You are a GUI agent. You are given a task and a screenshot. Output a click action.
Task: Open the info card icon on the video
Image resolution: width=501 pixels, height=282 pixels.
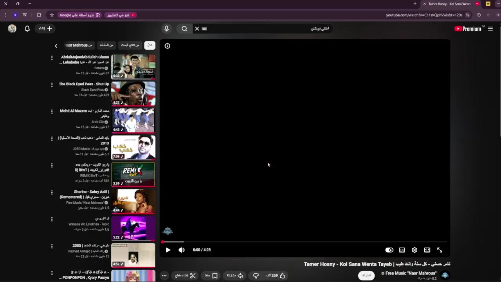pyautogui.click(x=167, y=46)
